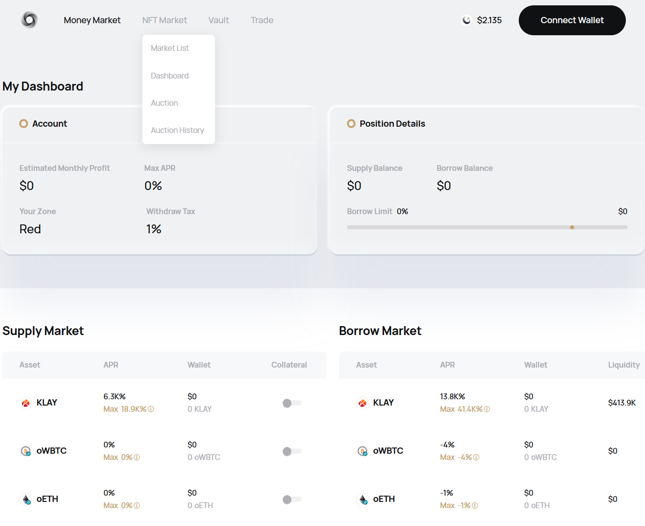Click the oWBTC row in Supply Market

click(164, 451)
